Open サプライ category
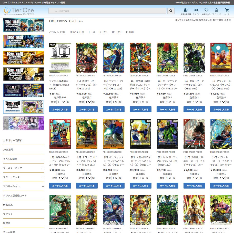The width and height of the screenshot is (234, 233). tap(8, 214)
